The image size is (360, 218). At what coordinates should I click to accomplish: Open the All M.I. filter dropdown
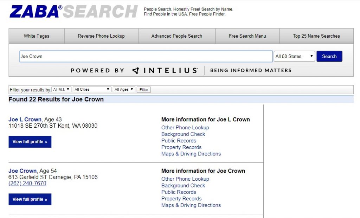[x=62, y=89]
